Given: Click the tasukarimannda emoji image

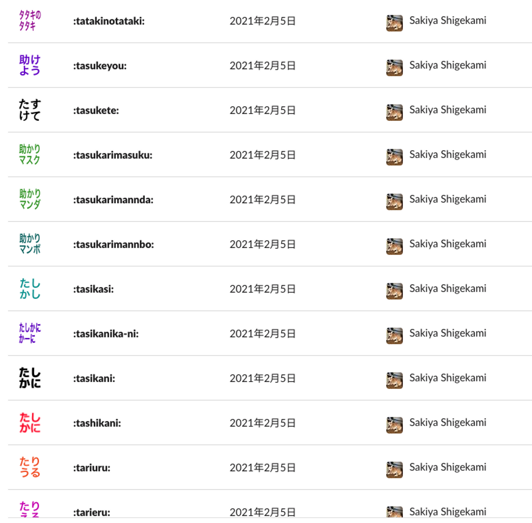Looking at the screenshot, I should point(30,199).
